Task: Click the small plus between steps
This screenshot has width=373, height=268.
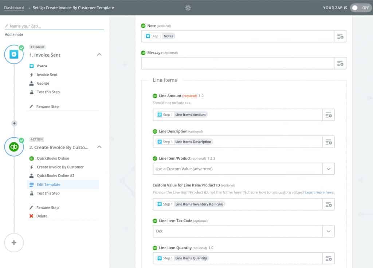Action: pyautogui.click(x=14, y=123)
